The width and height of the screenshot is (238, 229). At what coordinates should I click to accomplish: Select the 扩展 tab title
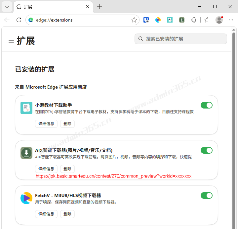(x=28, y=7)
